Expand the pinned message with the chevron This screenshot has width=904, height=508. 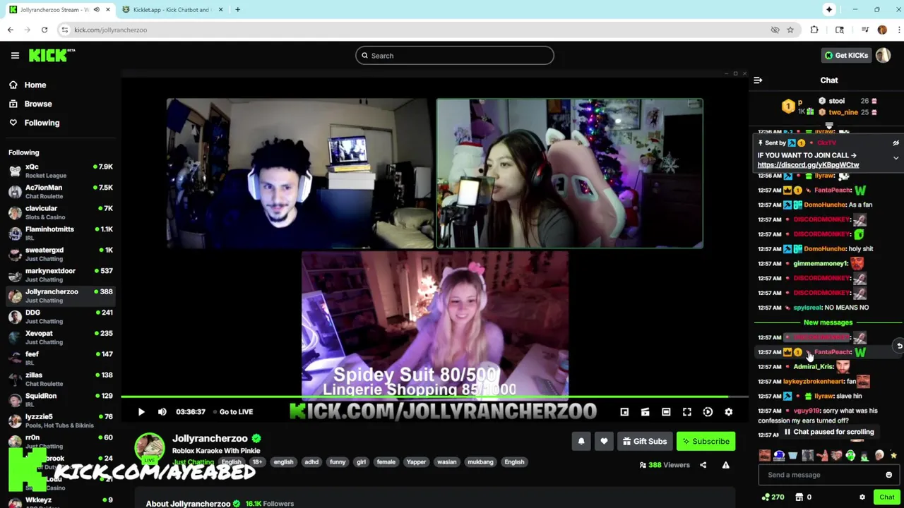click(x=896, y=158)
